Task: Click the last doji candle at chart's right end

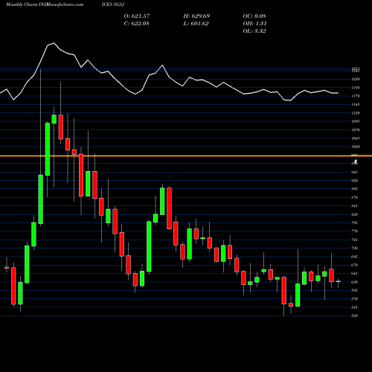Action: [x=339, y=281]
